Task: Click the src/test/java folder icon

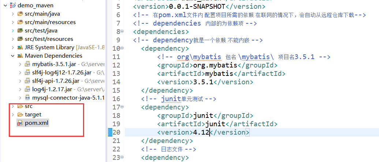Action: click(x=20, y=31)
